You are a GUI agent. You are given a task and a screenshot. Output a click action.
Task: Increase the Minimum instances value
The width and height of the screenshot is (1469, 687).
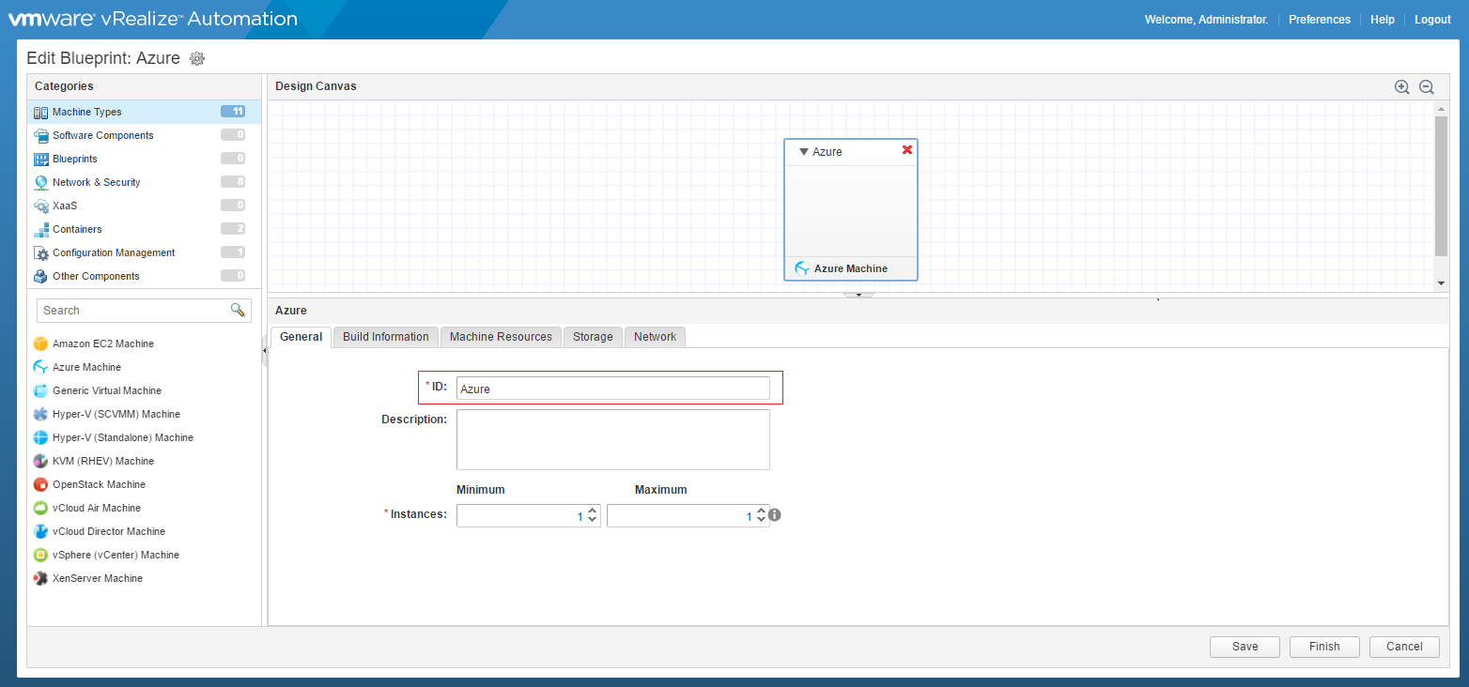592,511
